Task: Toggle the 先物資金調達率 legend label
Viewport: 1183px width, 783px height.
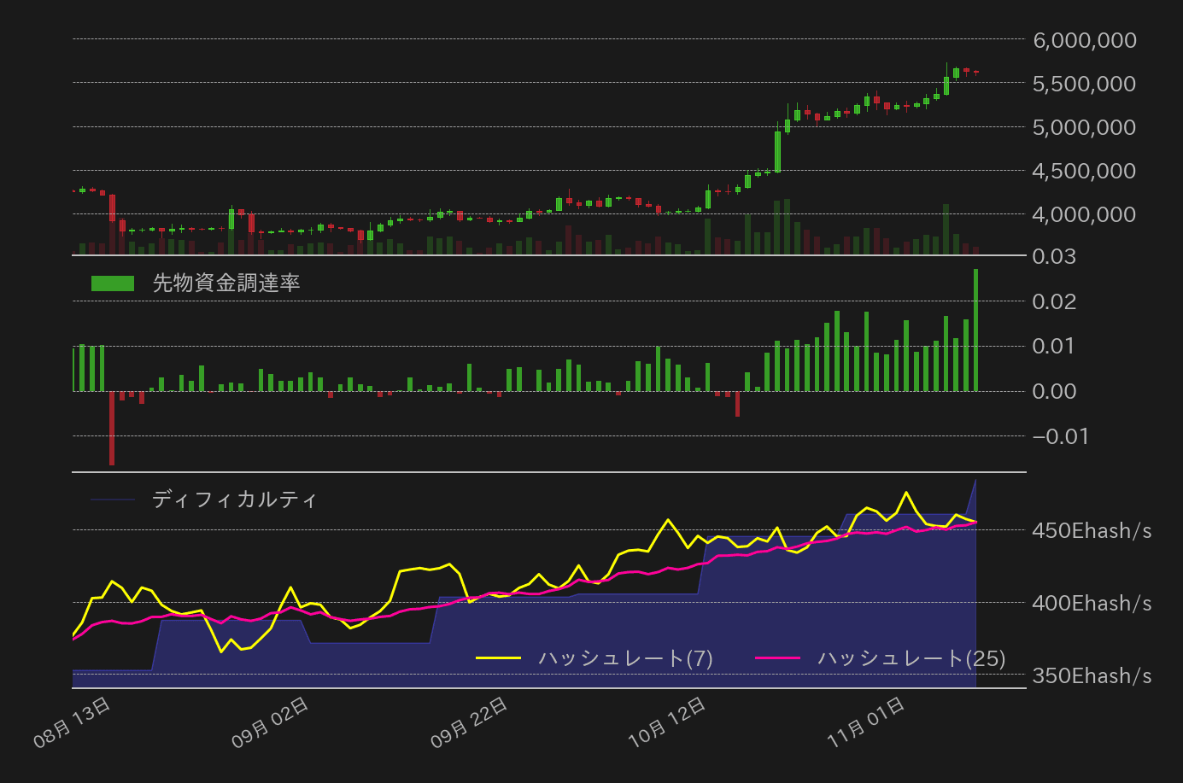Action: click(x=226, y=283)
